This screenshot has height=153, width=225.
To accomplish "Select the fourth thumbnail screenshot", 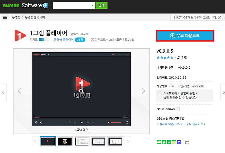I will [98, 141].
